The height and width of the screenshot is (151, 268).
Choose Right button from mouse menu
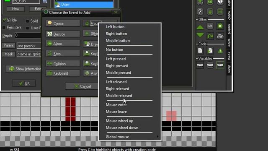pos(116,34)
